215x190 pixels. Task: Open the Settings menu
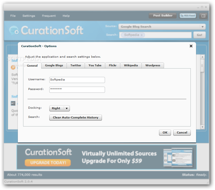coord(29,16)
